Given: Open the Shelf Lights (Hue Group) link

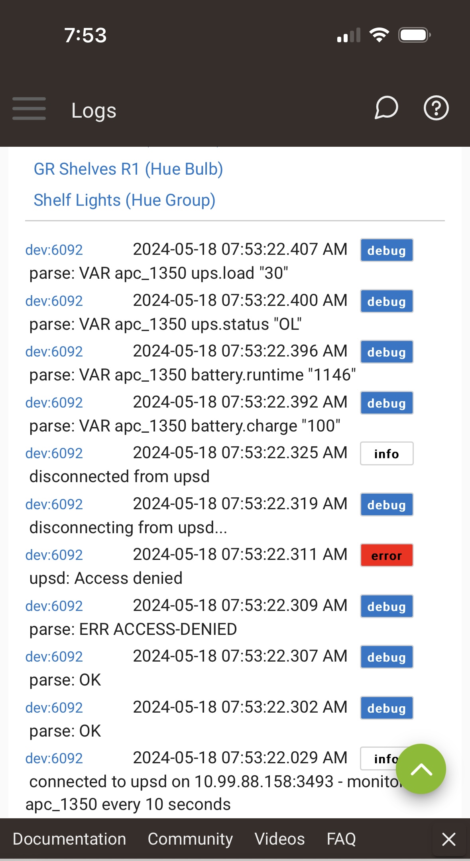Looking at the screenshot, I should pyautogui.click(x=124, y=200).
